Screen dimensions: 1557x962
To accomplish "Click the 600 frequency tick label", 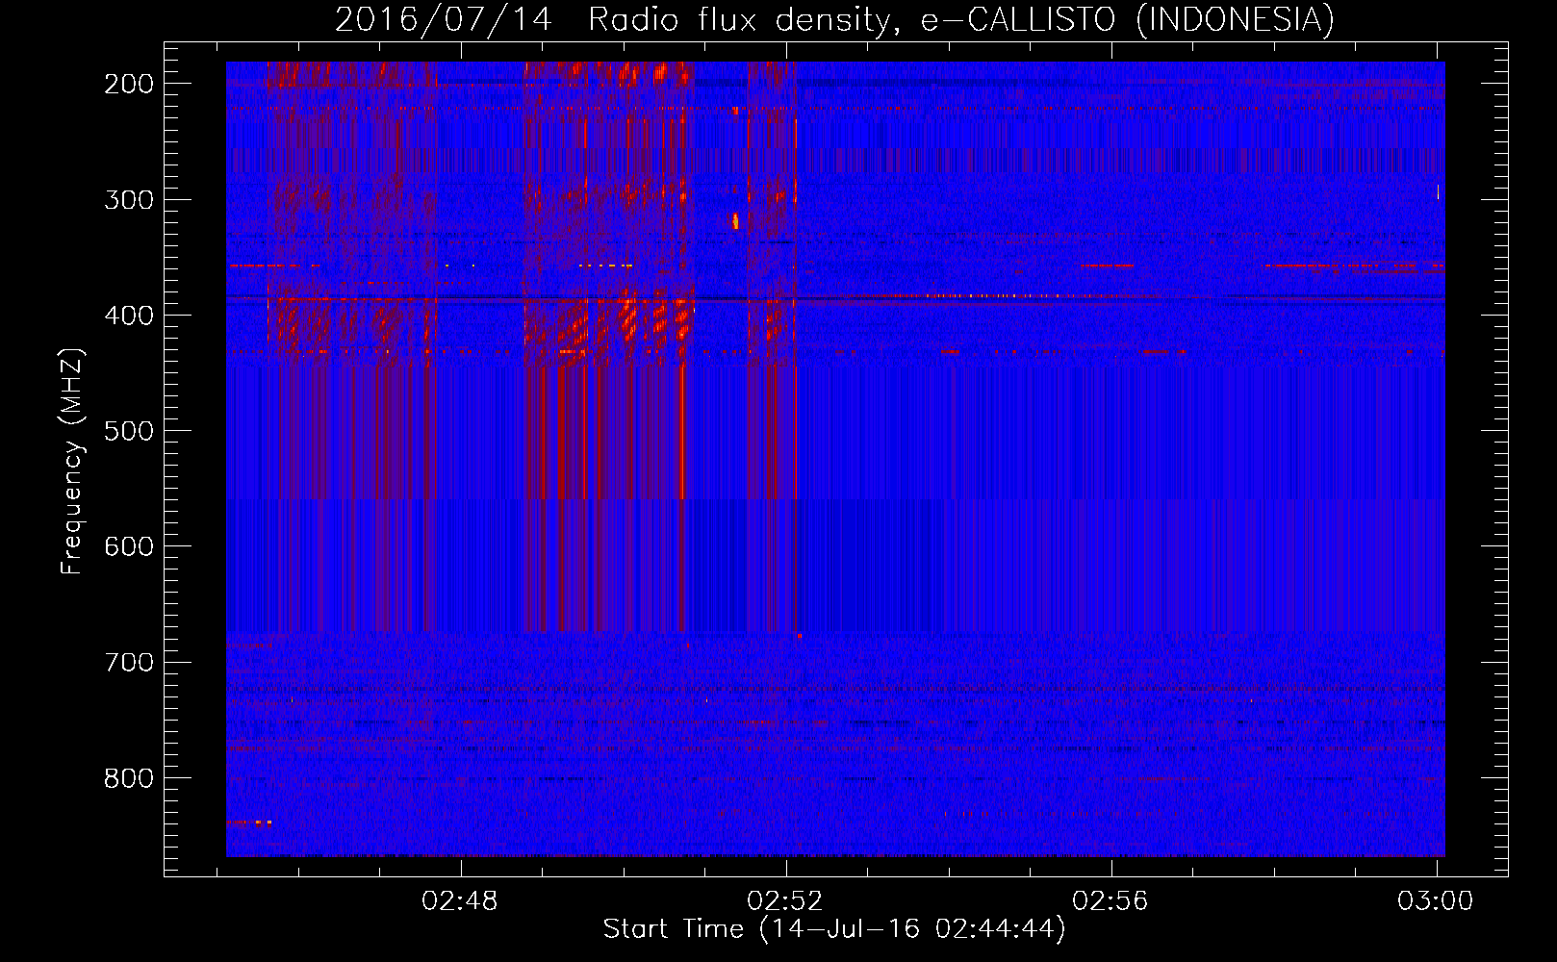I will (x=129, y=546).
